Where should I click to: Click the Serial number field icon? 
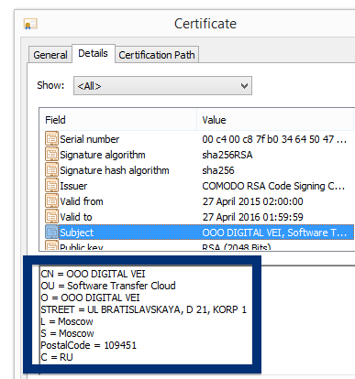51,138
